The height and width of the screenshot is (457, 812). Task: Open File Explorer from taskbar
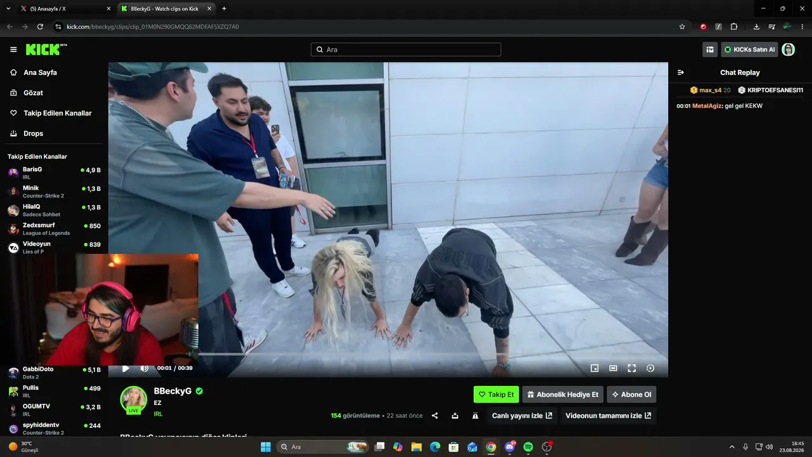pos(416,447)
